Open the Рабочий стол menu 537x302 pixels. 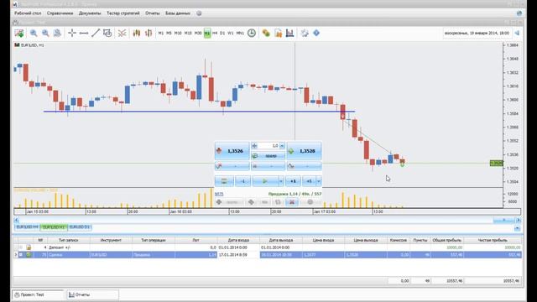[x=28, y=13]
